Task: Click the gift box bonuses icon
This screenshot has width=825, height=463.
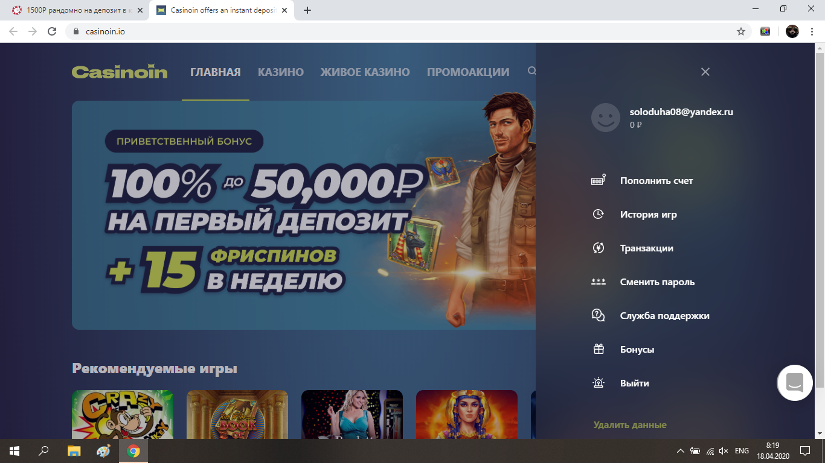Action: [599, 349]
